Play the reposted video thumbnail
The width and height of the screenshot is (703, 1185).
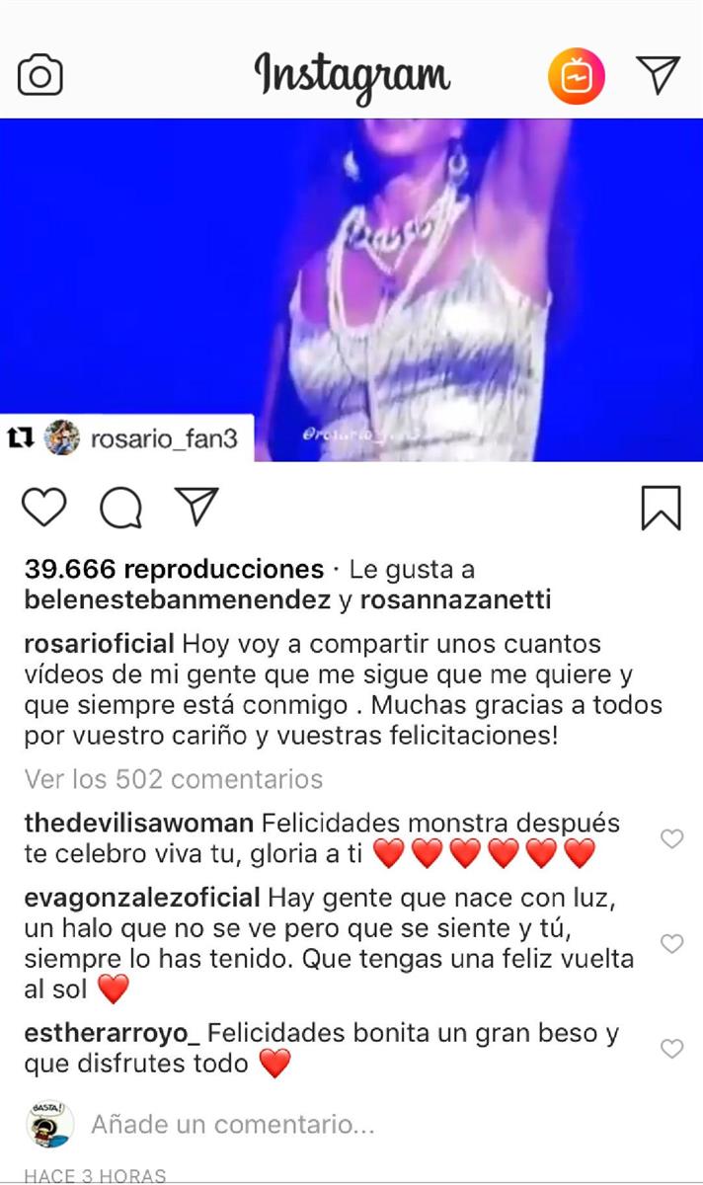[351, 290]
